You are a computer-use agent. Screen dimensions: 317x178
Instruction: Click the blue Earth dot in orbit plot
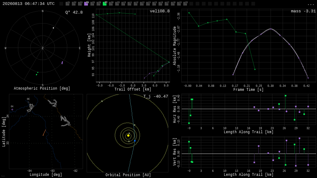[x=135, y=141]
